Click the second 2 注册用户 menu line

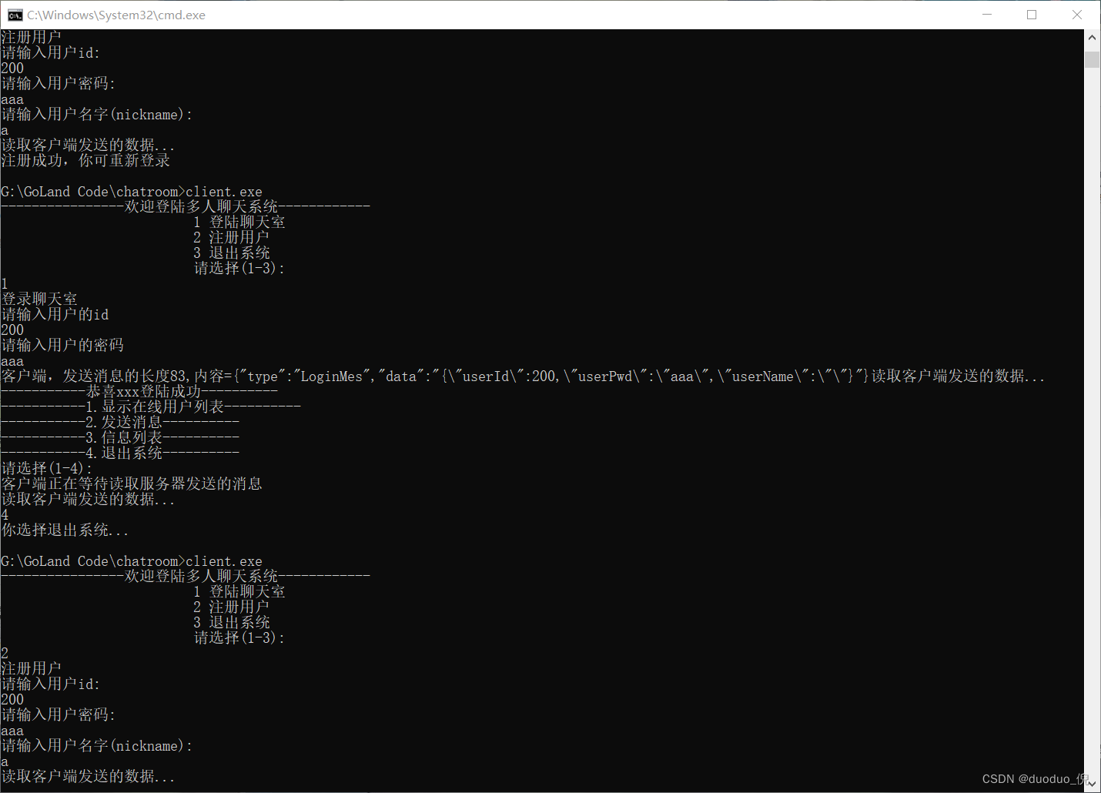point(232,607)
